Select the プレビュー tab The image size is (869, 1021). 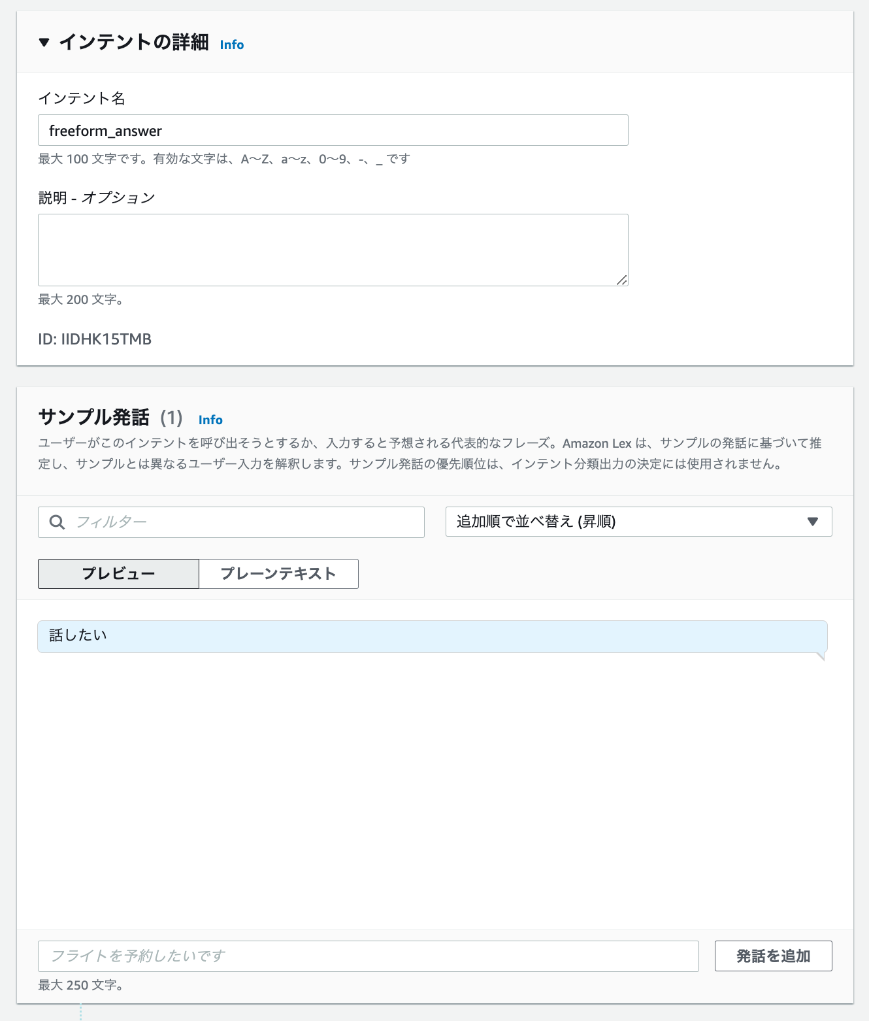[118, 573]
